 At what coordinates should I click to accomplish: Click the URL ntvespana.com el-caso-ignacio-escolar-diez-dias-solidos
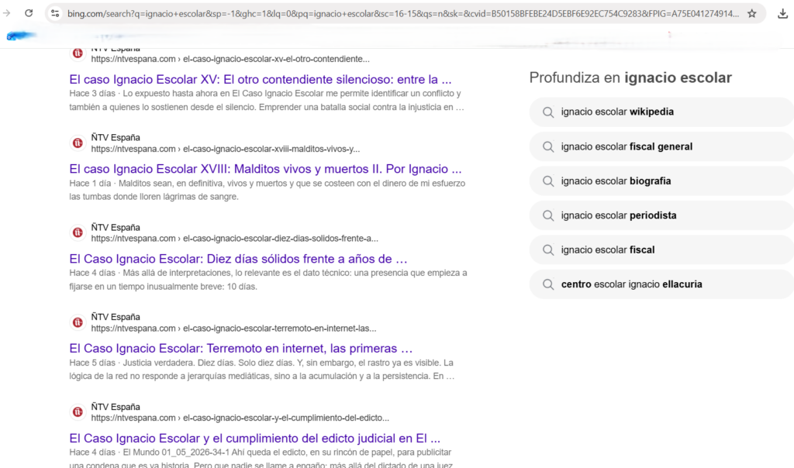coord(234,239)
